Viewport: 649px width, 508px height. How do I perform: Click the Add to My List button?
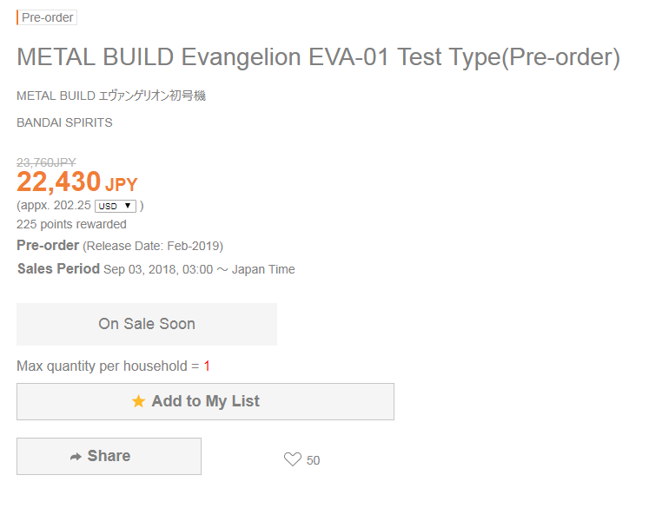[x=205, y=402]
